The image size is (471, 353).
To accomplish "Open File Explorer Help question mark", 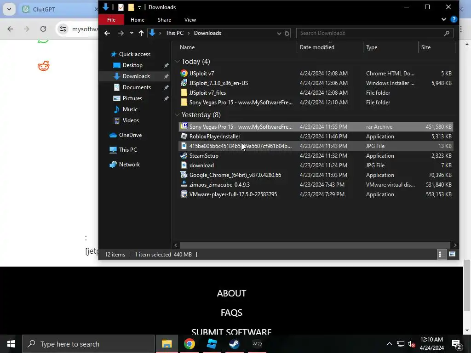I will pos(454,19).
